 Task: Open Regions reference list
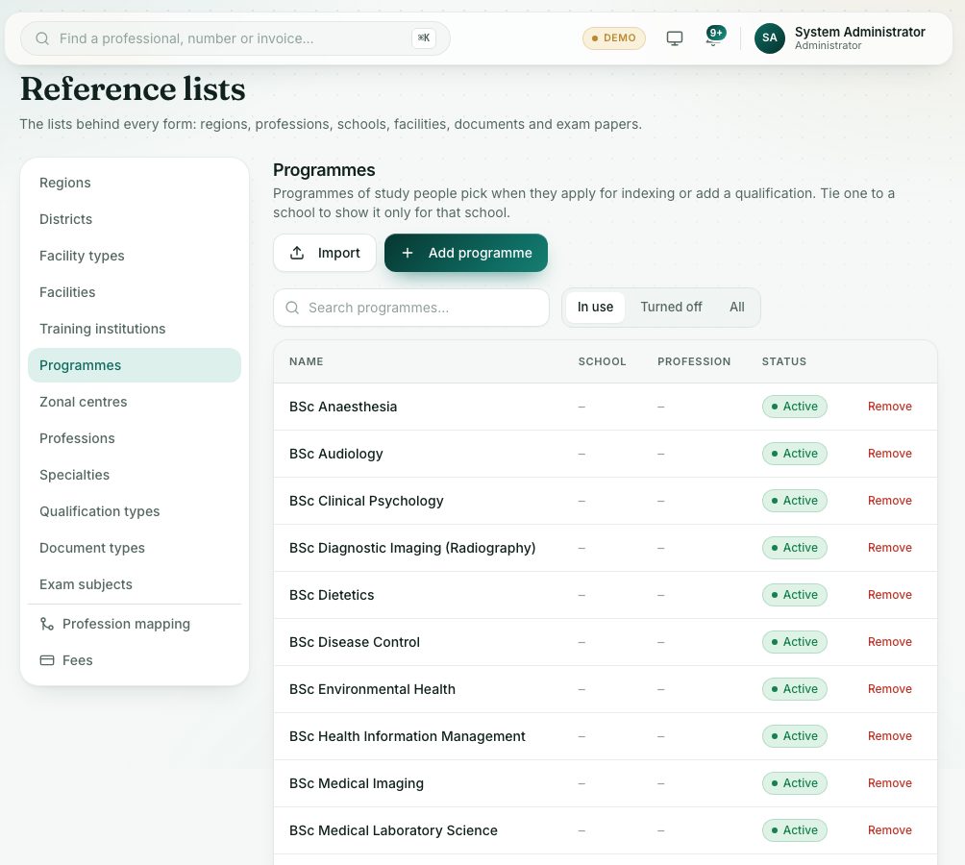(x=135, y=183)
